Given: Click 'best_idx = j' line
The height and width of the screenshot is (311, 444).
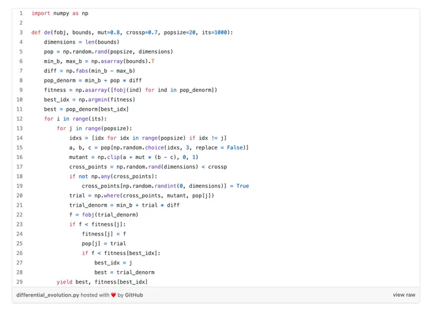Looking at the screenshot, I should (113, 263).
